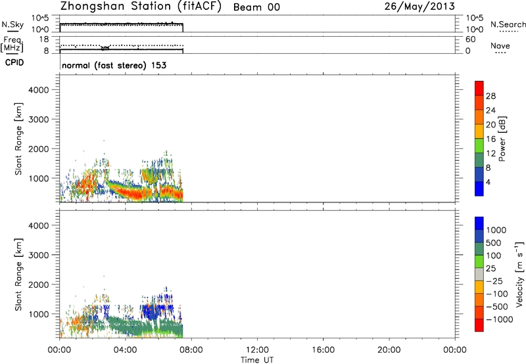Viewport: 526px width, 364px height.
Task: Click the 'Freq. [MHz]' axis label
Action: (12, 44)
